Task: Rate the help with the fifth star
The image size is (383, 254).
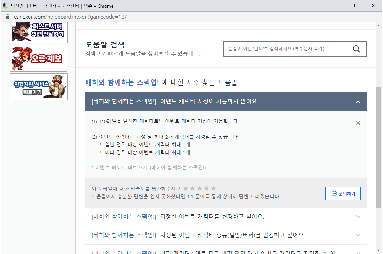Action: click(x=213, y=188)
